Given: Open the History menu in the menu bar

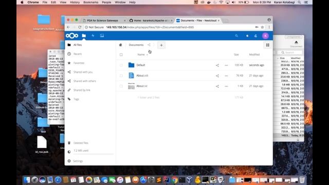Looking at the screenshot, I should (x=75, y=2).
